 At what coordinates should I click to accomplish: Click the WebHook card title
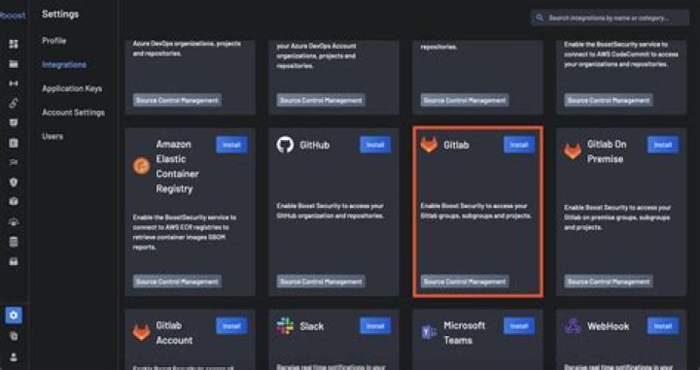[608, 326]
